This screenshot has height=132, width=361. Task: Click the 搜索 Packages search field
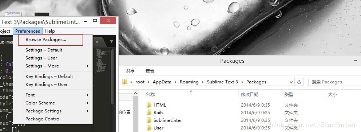point(334,82)
